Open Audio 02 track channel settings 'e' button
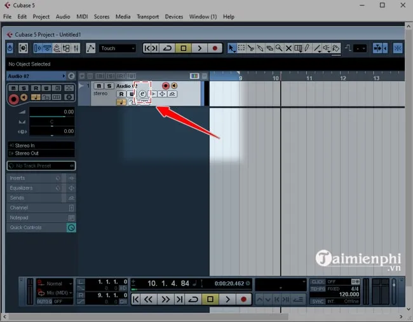 click(x=142, y=94)
